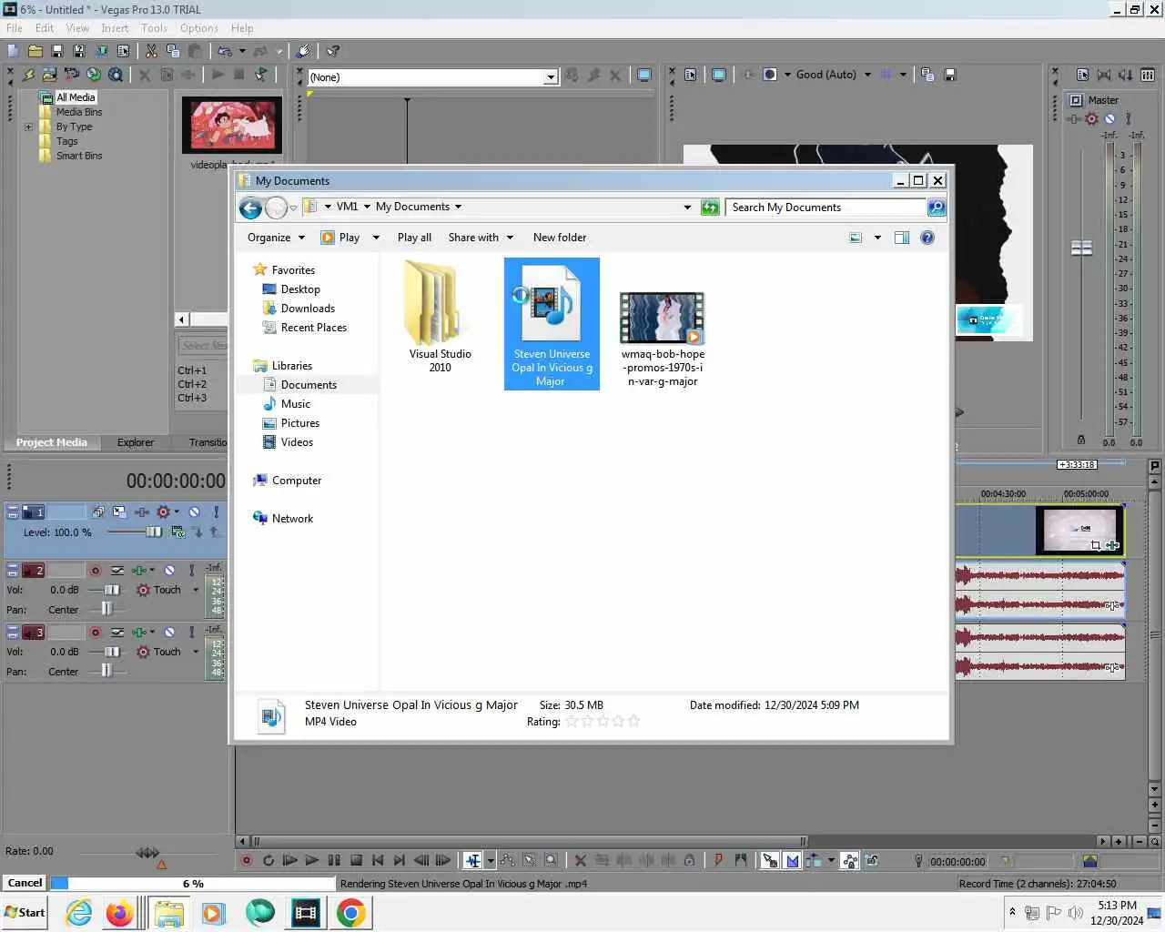Adjust video track 1 Level slider
This screenshot has width=1165, height=932.
(x=154, y=532)
